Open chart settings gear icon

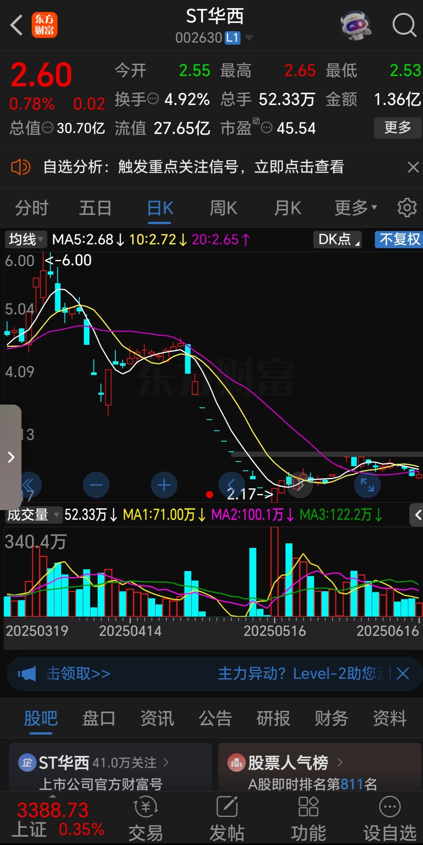click(x=407, y=208)
